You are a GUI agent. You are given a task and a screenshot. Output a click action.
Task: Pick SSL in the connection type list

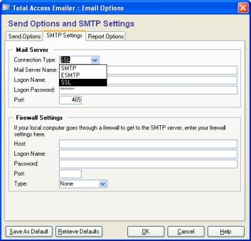(83, 82)
